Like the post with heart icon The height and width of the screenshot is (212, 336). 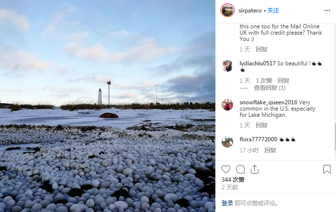tap(226, 169)
